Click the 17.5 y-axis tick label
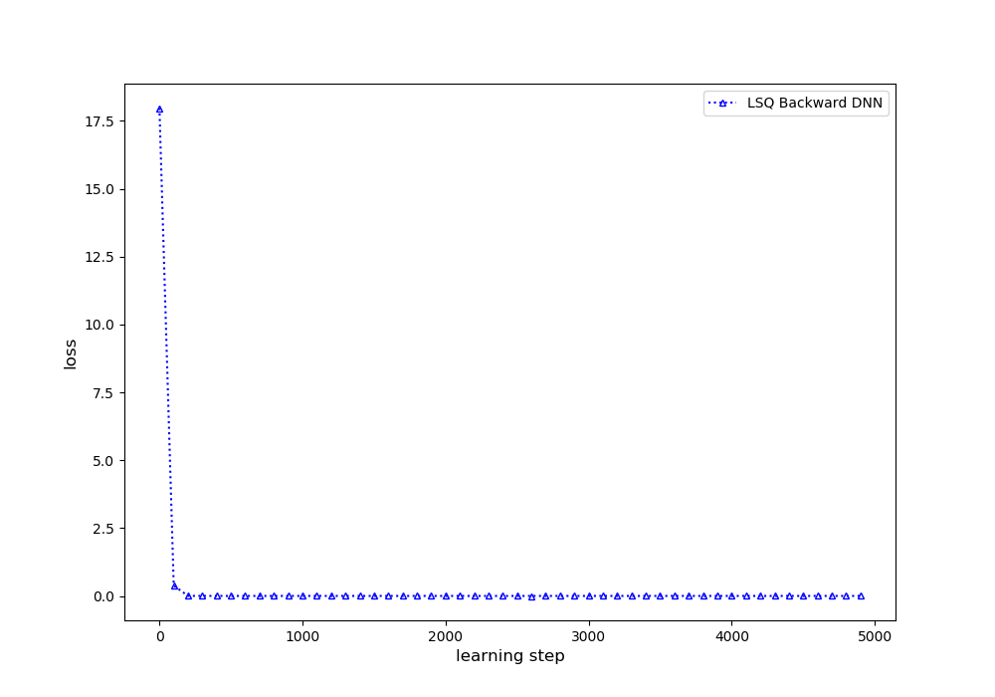Image resolution: width=995 pixels, height=697 pixels. pyautogui.click(x=99, y=121)
